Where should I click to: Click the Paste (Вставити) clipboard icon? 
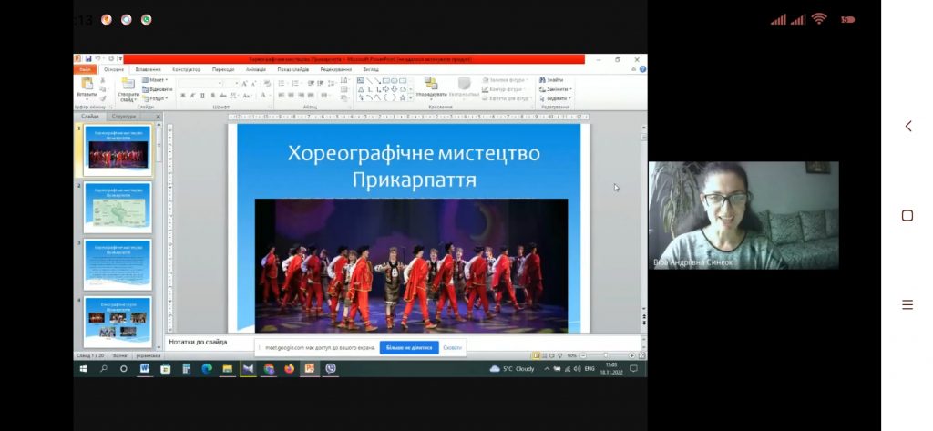coord(87,83)
